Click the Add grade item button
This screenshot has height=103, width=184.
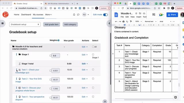pyautogui.click(x=51, y=24)
